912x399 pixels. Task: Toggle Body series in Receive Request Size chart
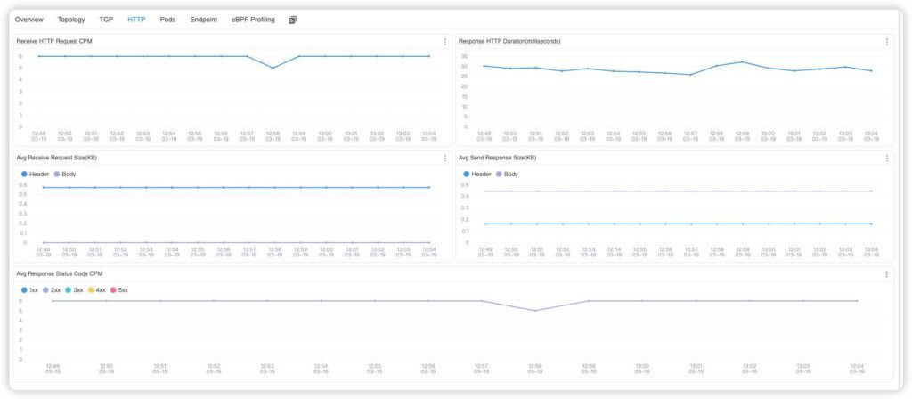[65, 175]
